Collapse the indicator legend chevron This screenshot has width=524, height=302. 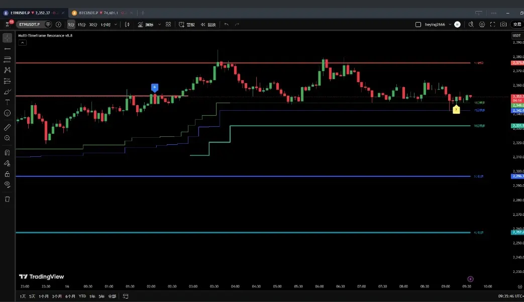coord(23,43)
